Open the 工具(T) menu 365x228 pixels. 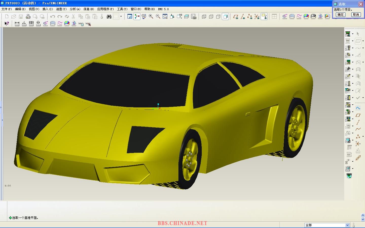point(122,9)
